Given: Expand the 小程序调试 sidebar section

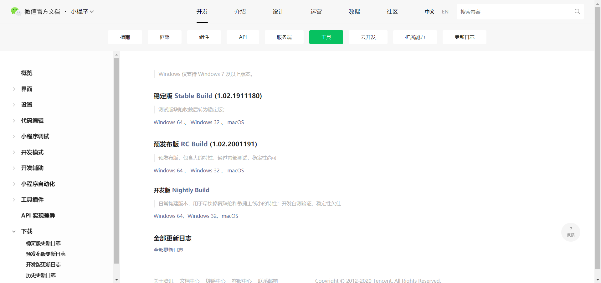Looking at the screenshot, I should (x=14, y=136).
